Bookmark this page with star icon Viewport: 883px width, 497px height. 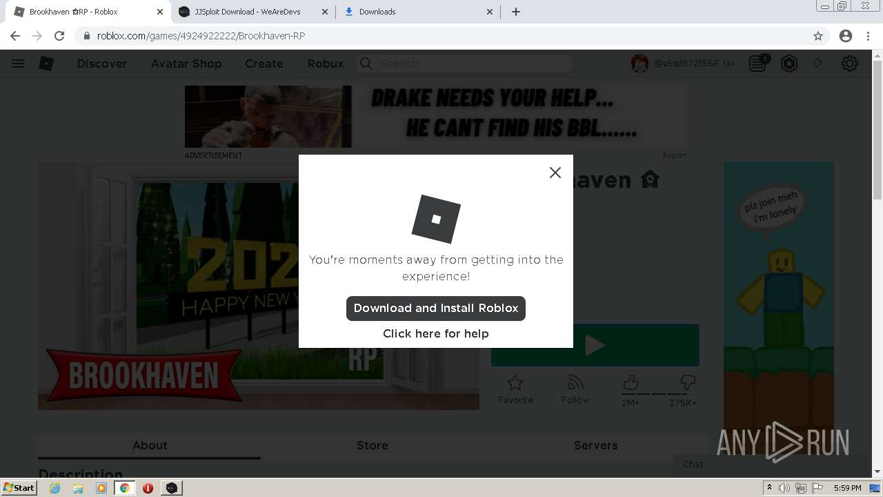[x=818, y=36]
